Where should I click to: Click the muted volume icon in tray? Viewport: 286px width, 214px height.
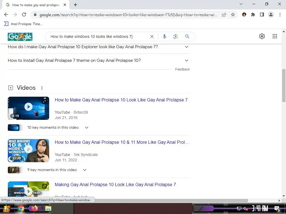(246, 208)
